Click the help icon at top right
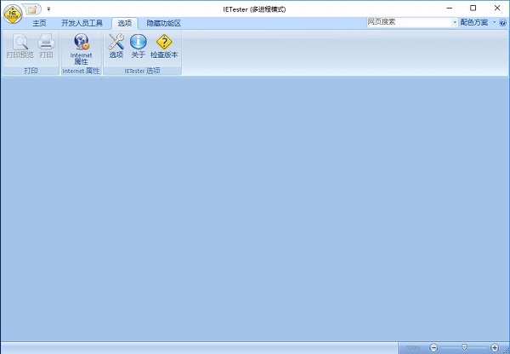 click(500, 22)
